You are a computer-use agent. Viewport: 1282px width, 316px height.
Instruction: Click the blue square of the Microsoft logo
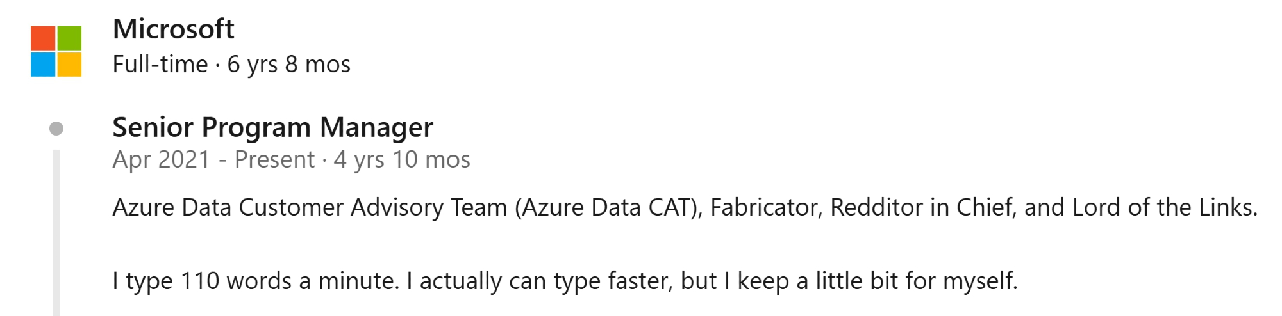click(x=43, y=65)
